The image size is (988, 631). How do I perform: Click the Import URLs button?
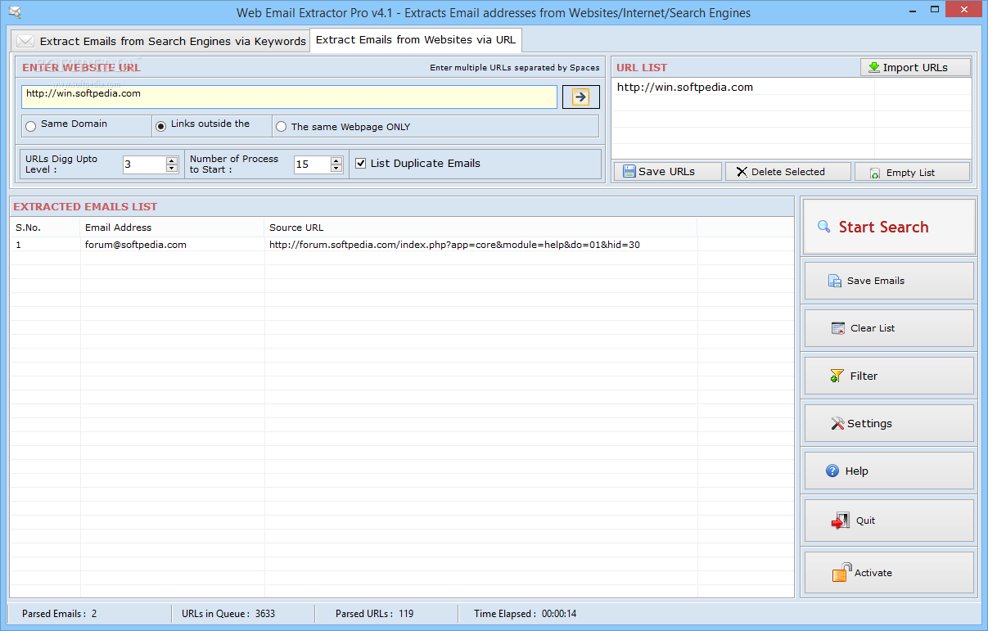[x=915, y=67]
